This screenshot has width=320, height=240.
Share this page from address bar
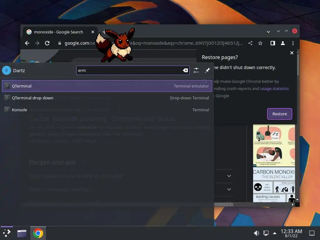250,43
